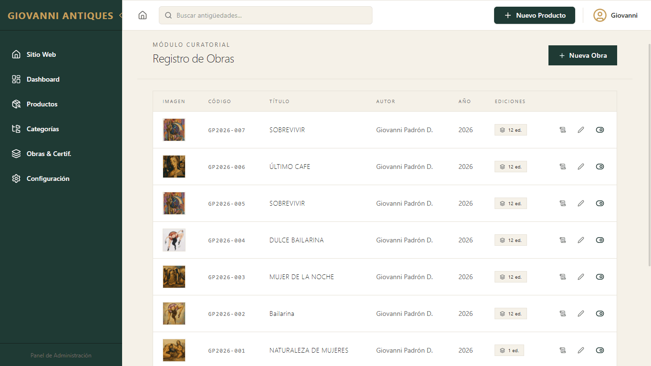Open certificate icon for MUJER DE LA NOCHE
The height and width of the screenshot is (366, 651).
coord(563,277)
